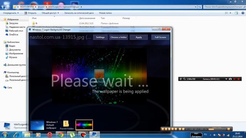Toggle the Explorer preview pane

point(236,13)
